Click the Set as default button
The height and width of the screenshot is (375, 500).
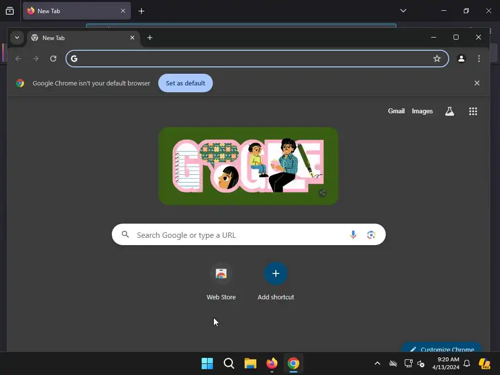185,83
